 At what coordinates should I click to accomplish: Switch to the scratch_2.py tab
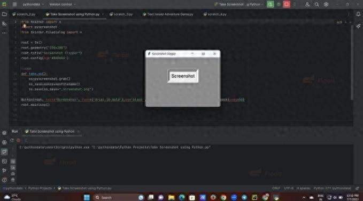24,14
